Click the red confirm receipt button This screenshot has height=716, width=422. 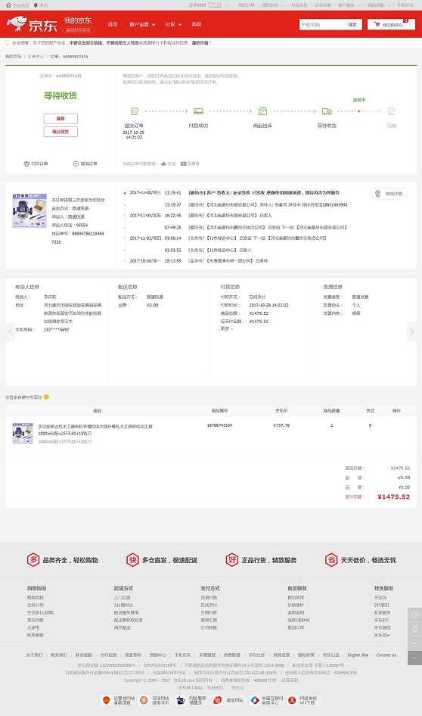point(61,132)
